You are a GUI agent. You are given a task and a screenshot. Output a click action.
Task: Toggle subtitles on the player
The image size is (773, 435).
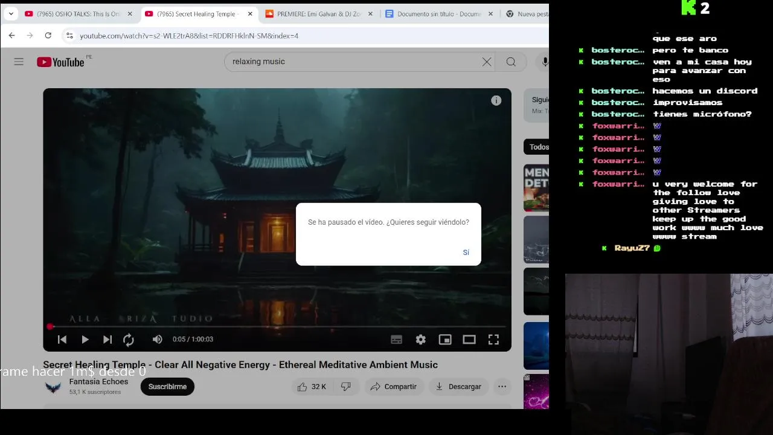[396, 340]
